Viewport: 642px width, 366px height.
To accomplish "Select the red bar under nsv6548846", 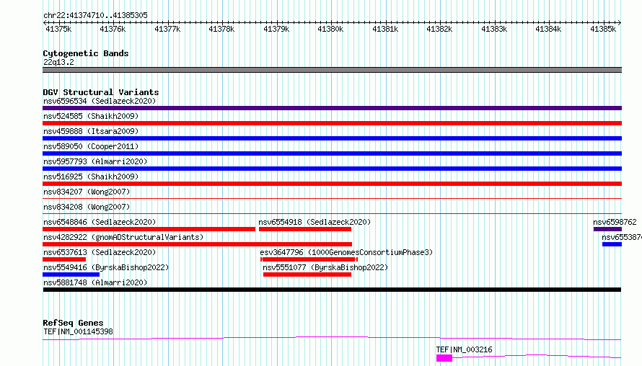I will (x=149, y=229).
